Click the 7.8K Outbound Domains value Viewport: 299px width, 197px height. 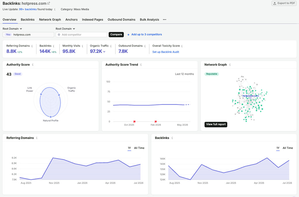123,51
